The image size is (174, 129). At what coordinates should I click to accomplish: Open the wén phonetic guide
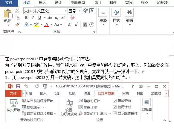[x=85, y=11]
